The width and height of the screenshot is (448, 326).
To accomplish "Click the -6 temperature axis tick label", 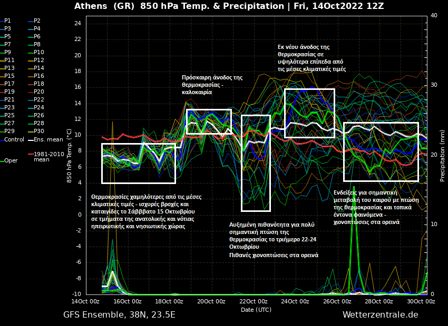I will click(77, 262).
